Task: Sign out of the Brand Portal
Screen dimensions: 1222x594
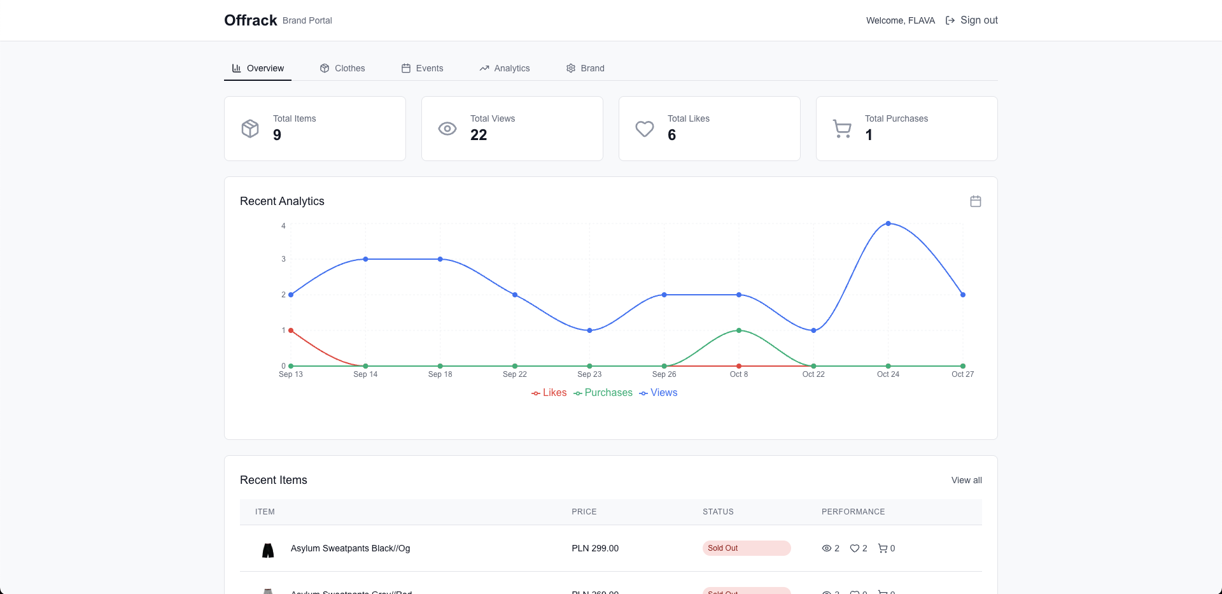Action: (972, 20)
